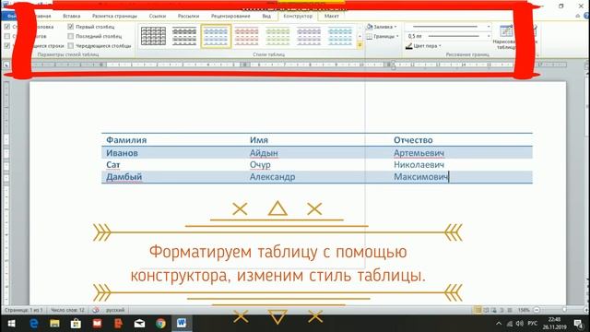The height and width of the screenshot is (332, 590).
Task: Click Число слов: 12 in status bar
Action: point(67,310)
